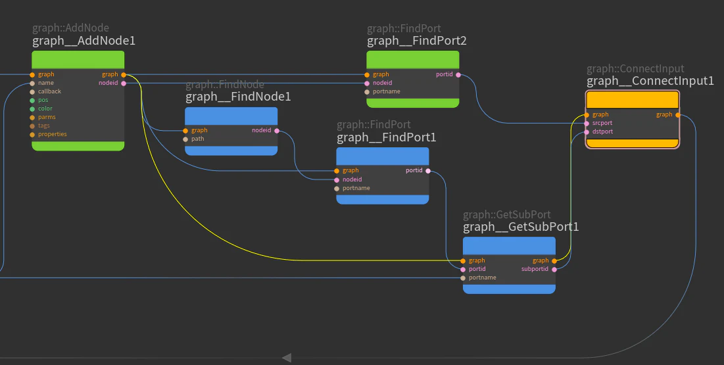Click portname input port on FindPort2
Viewport: 724px width, 365px height.
point(367,92)
